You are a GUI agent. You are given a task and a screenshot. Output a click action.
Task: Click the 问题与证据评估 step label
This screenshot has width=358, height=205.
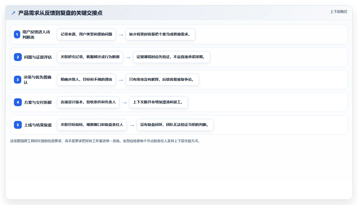coord(38,57)
